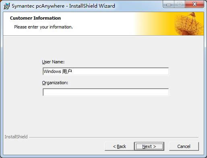The width and height of the screenshot is (207, 158).
Task: Go back with the < Back button
Action: [x=119, y=146]
